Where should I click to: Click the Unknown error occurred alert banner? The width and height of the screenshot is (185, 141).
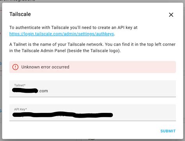pos(92,67)
